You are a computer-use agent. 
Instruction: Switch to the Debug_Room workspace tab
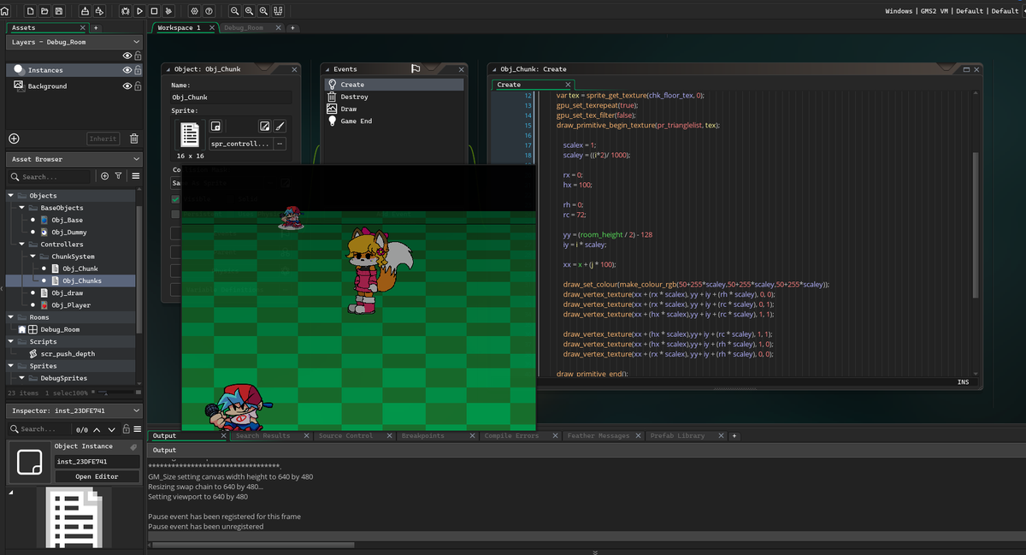coord(244,27)
